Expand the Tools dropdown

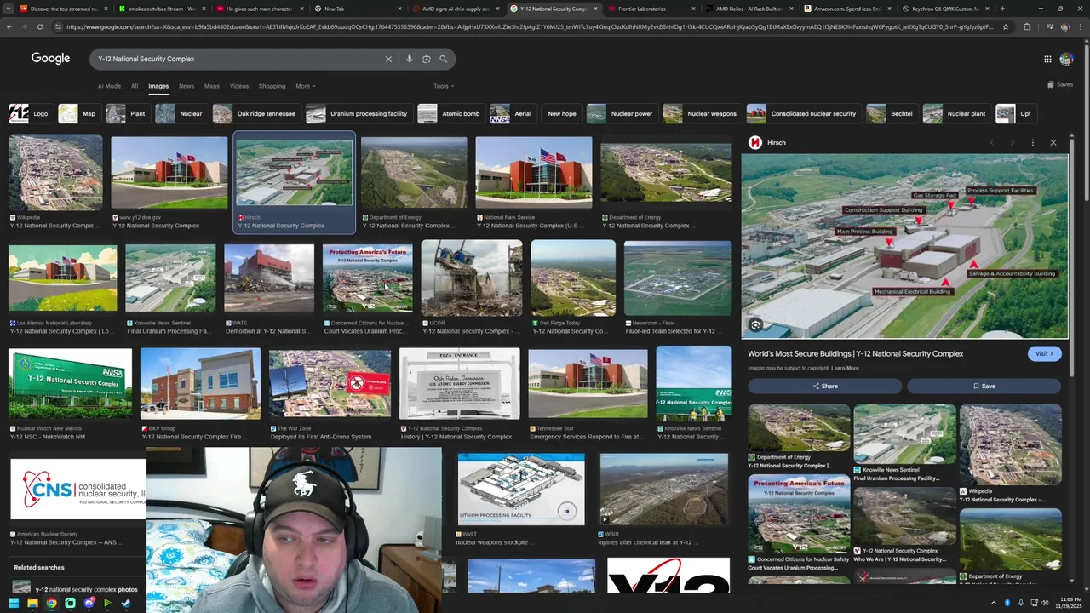coord(443,86)
